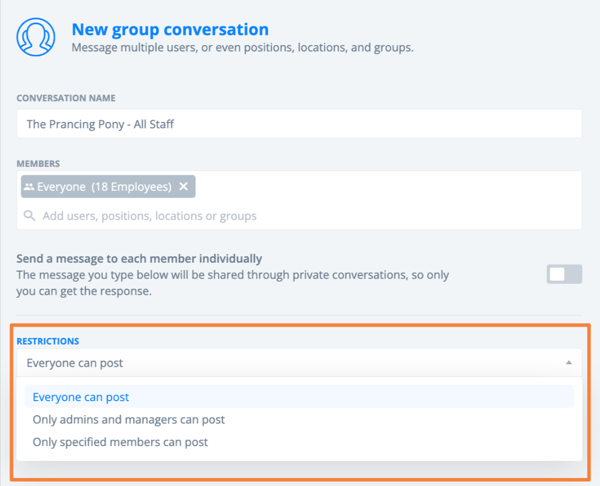Collapse Restrictions list using the triangle arrow
Viewport: 600px width, 486px height.
pyautogui.click(x=569, y=363)
